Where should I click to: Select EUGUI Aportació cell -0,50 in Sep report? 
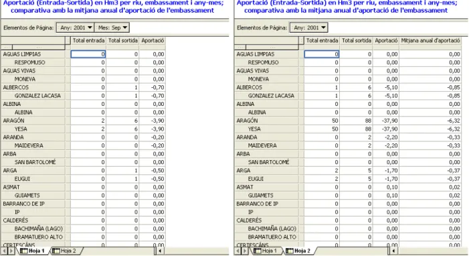(153, 179)
